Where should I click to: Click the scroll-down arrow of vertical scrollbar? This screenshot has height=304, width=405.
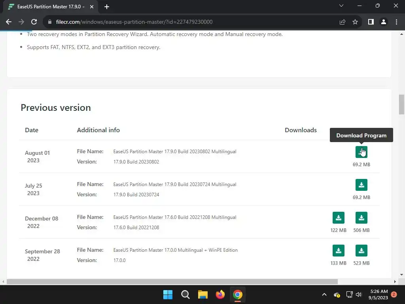[401, 275]
